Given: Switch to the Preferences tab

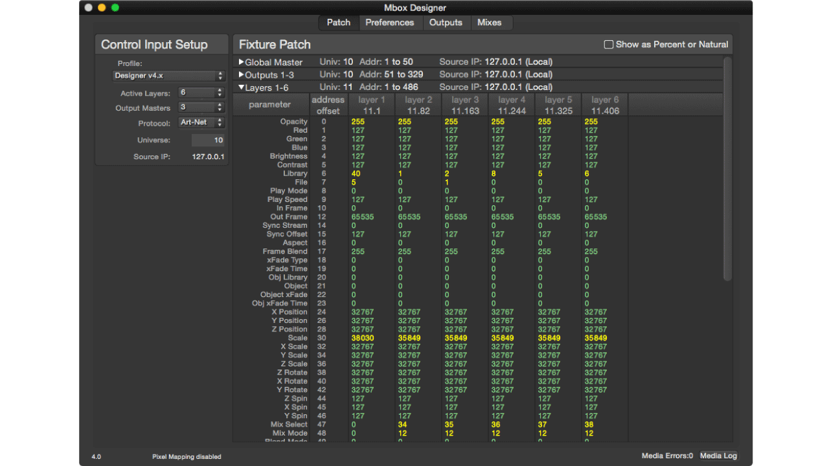Looking at the screenshot, I should 389,23.
